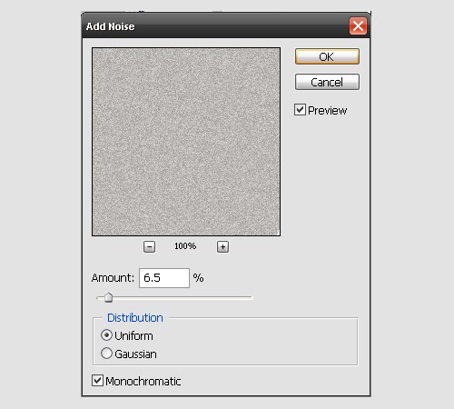Image resolution: width=454 pixels, height=409 pixels.
Task: Click the OK button
Action: coord(327,56)
